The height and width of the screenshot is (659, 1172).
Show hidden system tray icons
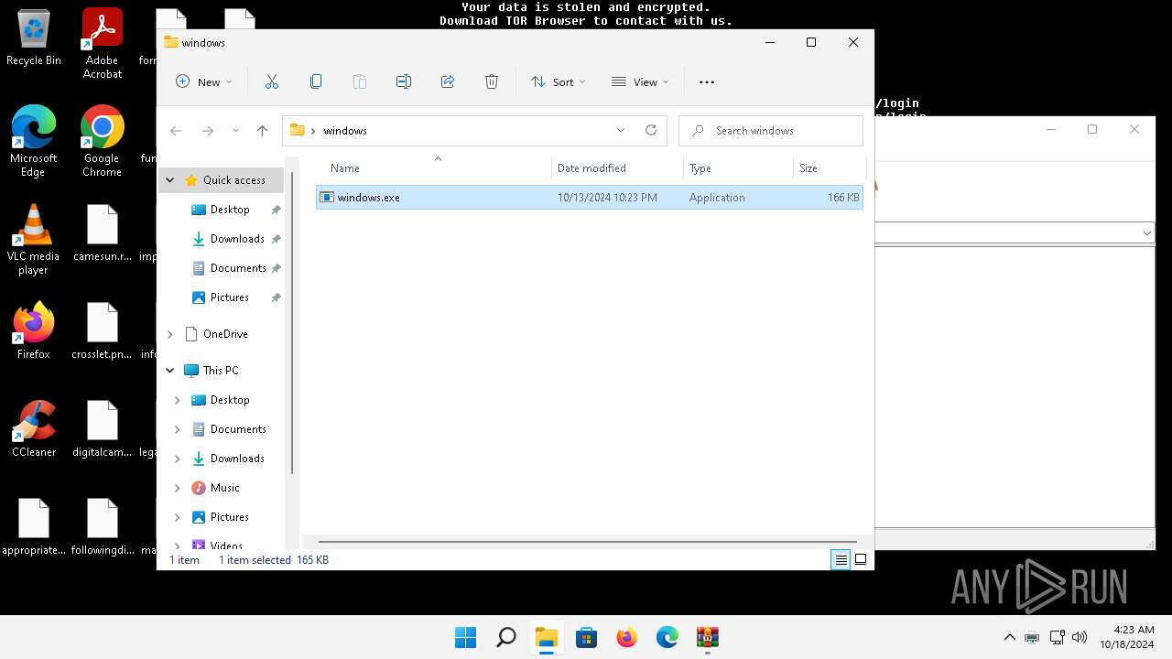tap(1010, 637)
